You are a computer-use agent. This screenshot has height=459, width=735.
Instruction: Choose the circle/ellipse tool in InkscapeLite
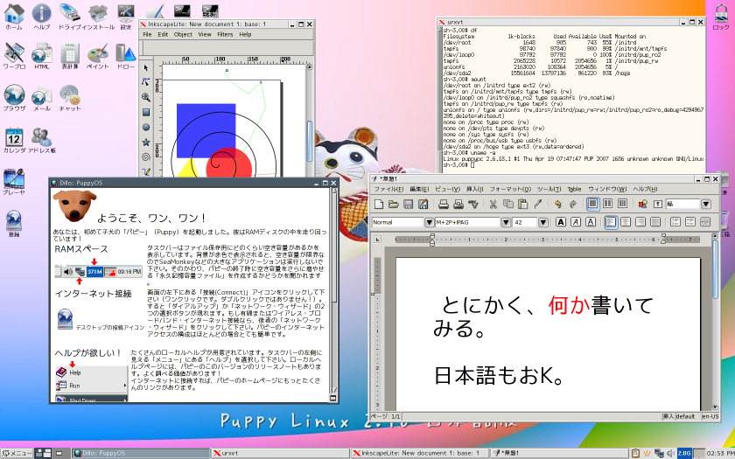click(146, 127)
